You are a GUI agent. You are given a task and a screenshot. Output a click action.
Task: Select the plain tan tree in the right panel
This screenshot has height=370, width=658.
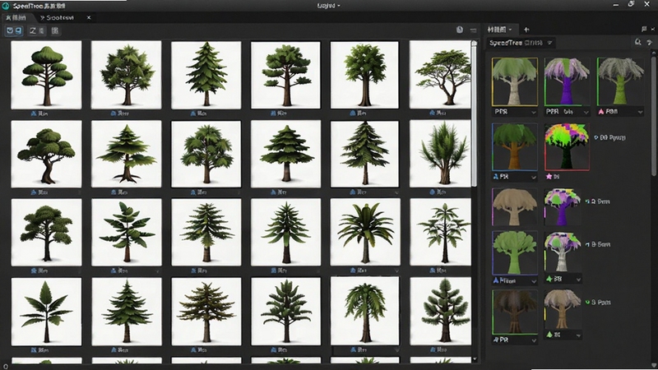515,207
